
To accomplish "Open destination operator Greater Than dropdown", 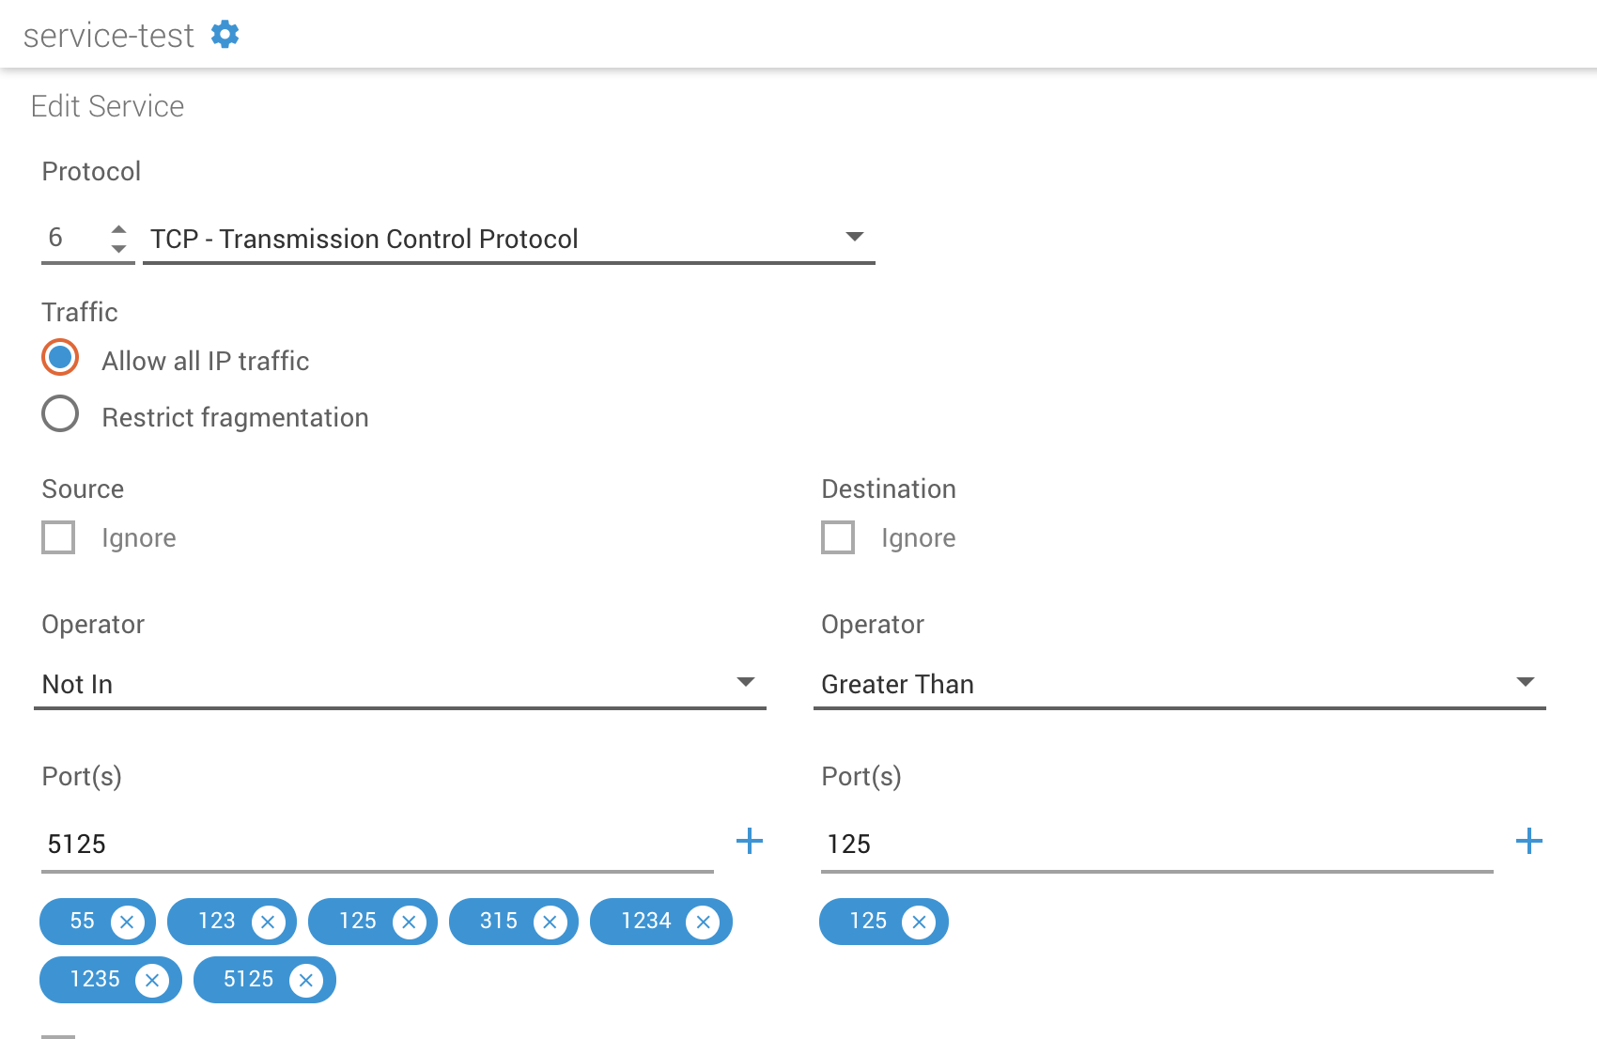I will 1179,684.
